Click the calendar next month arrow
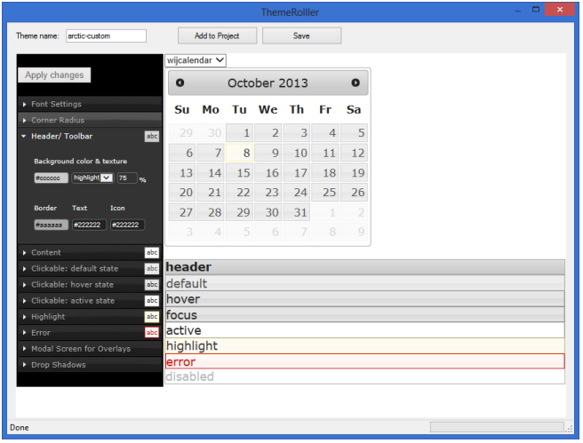This screenshot has width=583, height=443. [x=355, y=83]
